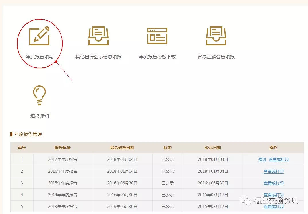This screenshot has width=308, height=214.
Task: Click last-modified date in 2014 report row
Action: (122, 195)
